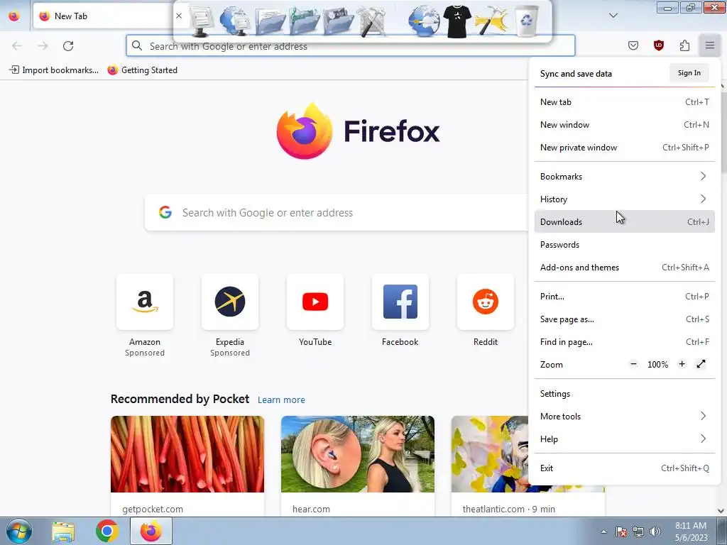Click the volume speaker tray icon
The height and width of the screenshot is (545, 727).
pyautogui.click(x=655, y=532)
